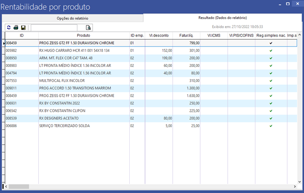Image resolution: width=304 pixels, height=193 pixels.
Task: Click the search document magnifier icon
Action: 88,28
